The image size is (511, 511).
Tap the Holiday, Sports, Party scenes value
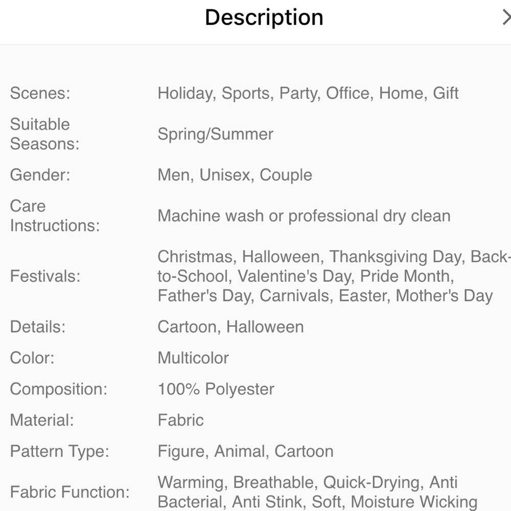pos(308,93)
